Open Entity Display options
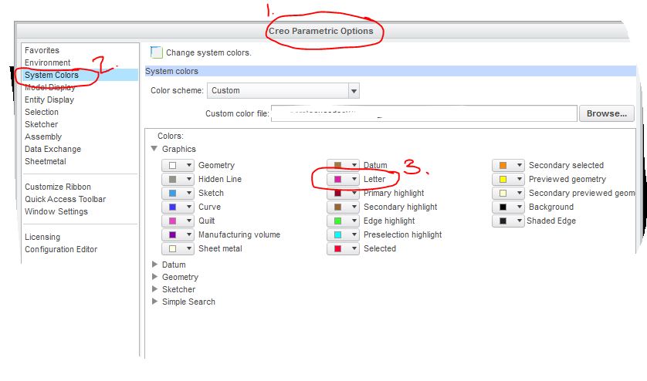 coord(49,99)
